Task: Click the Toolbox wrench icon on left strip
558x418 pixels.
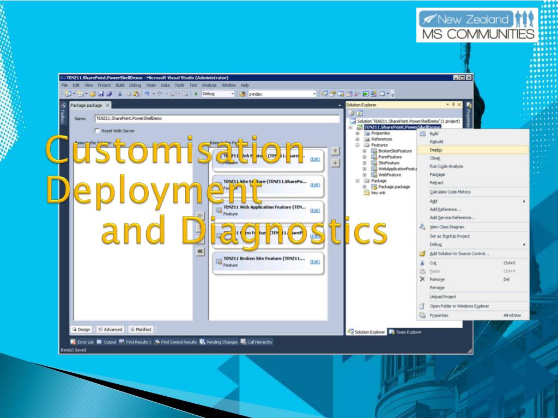Action: tap(63, 105)
